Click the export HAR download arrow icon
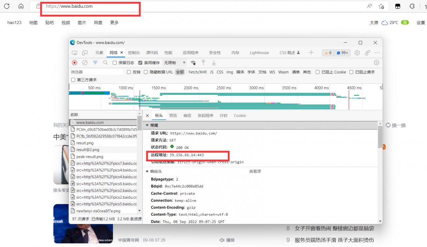This screenshot has width=427, height=247. click(214, 63)
